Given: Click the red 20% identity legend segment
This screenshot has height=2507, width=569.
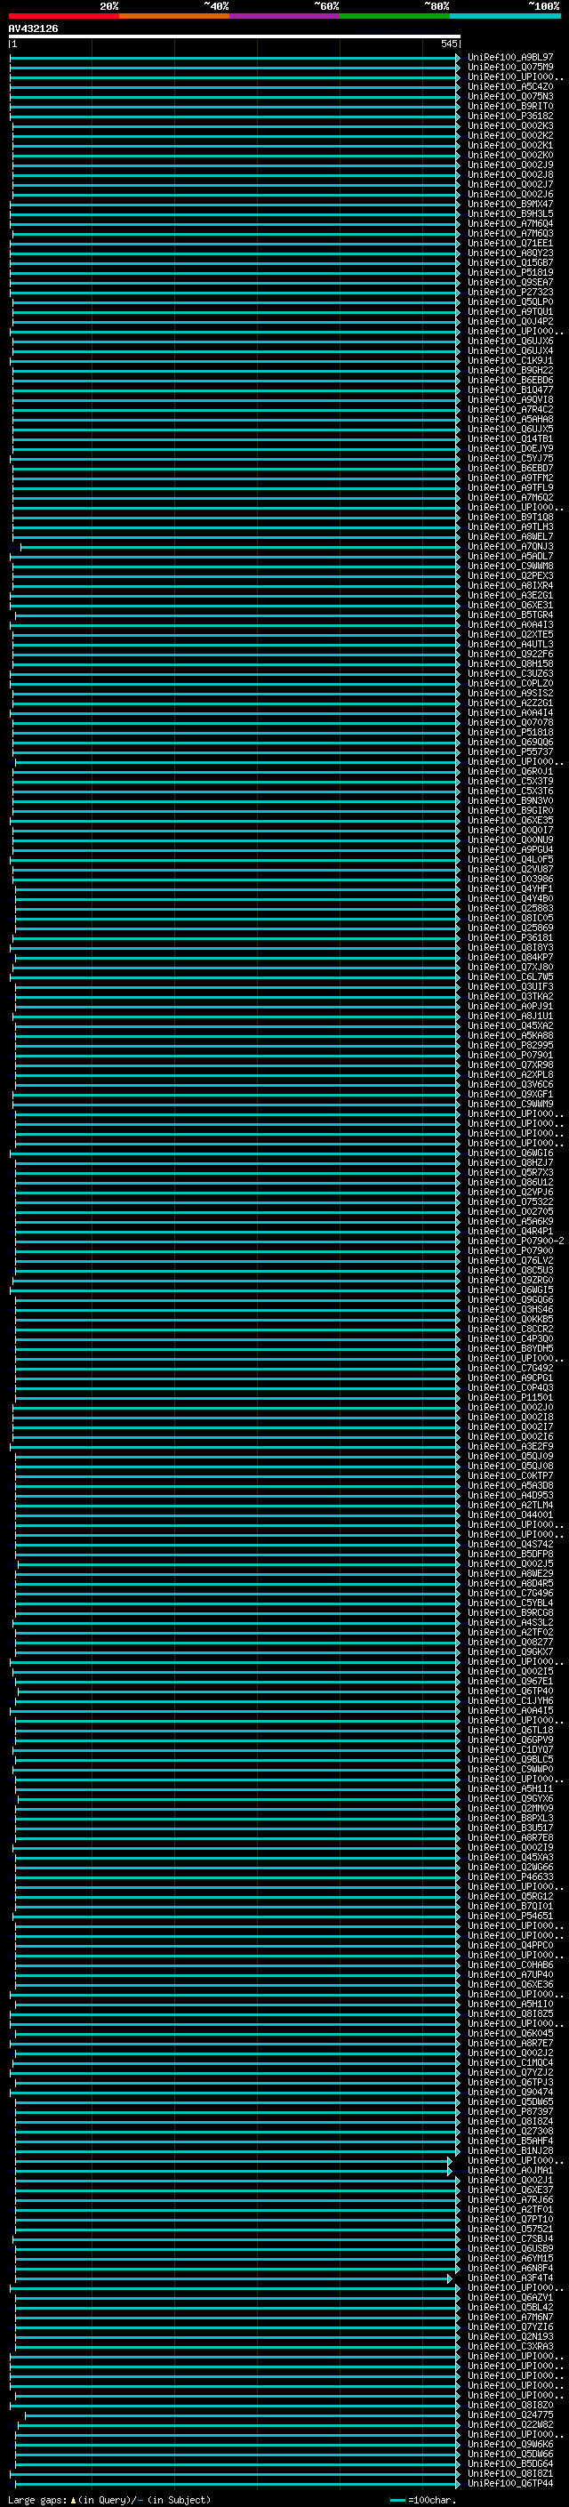Looking at the screenshot, I should [x=63, y=17].
